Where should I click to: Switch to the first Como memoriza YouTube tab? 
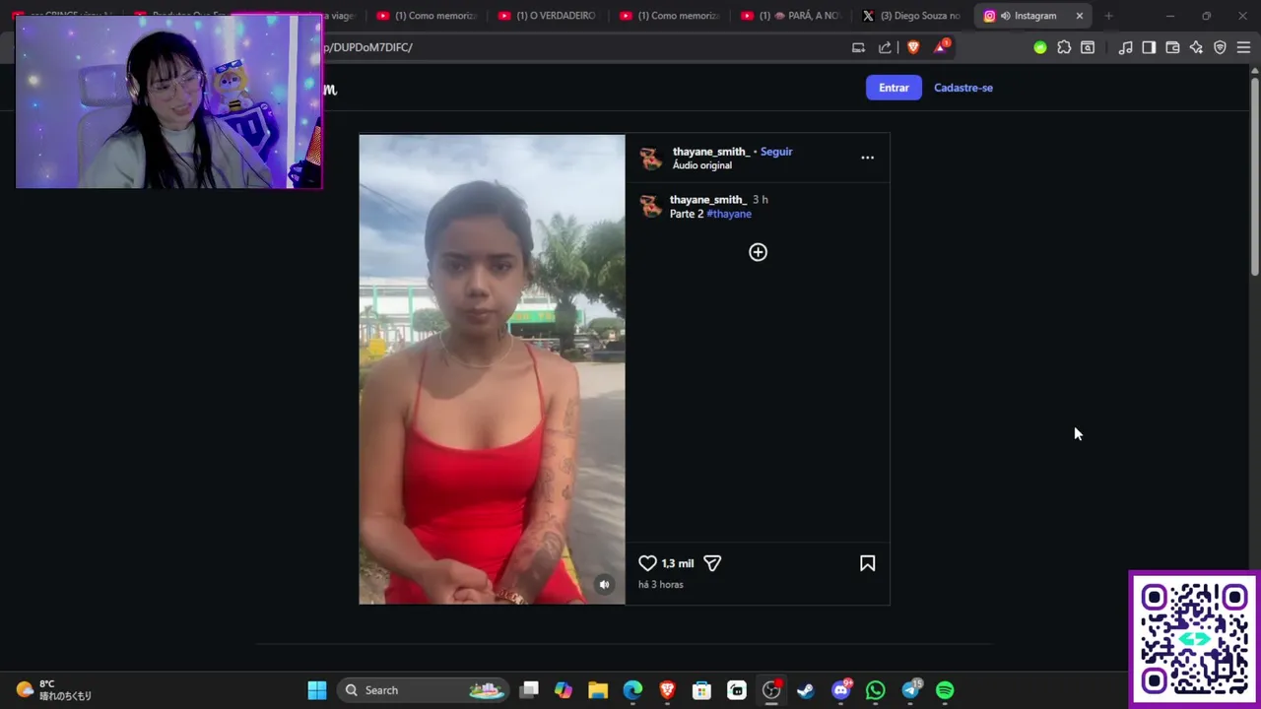pyautogui.click(x=427, y=16)
